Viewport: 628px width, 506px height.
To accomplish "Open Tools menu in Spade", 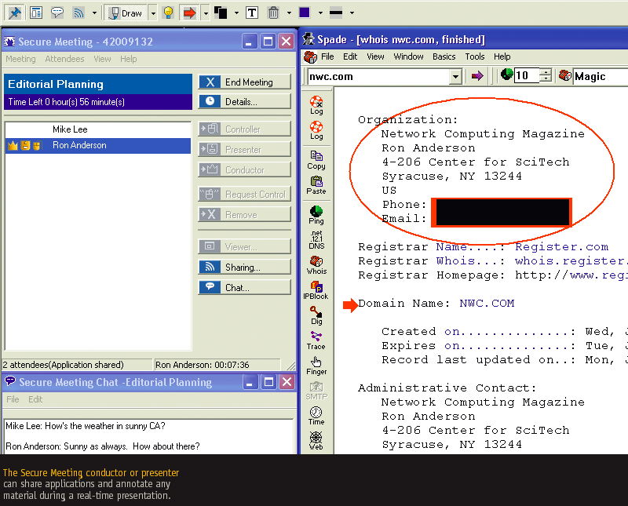I will [475, 56].
